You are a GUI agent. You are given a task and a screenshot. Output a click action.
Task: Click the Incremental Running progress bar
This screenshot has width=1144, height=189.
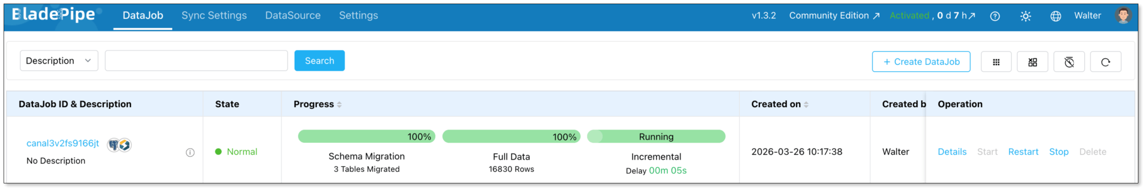[656, 137]
